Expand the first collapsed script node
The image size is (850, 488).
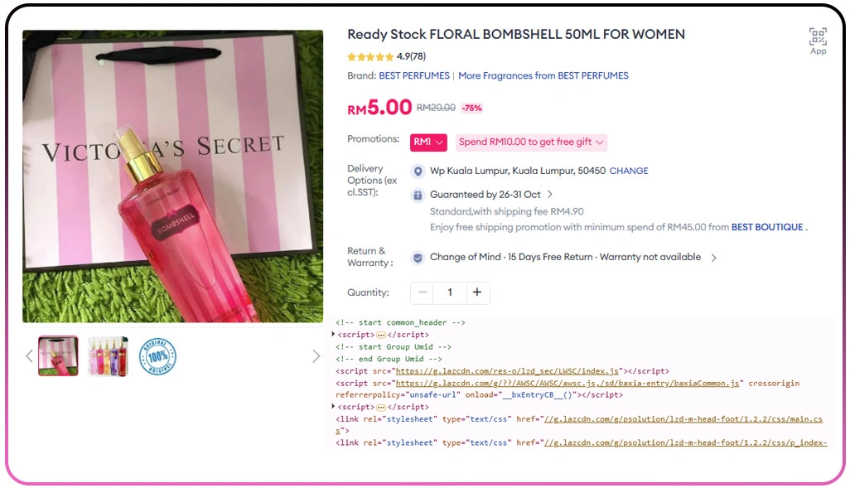[x=333, y=334]
